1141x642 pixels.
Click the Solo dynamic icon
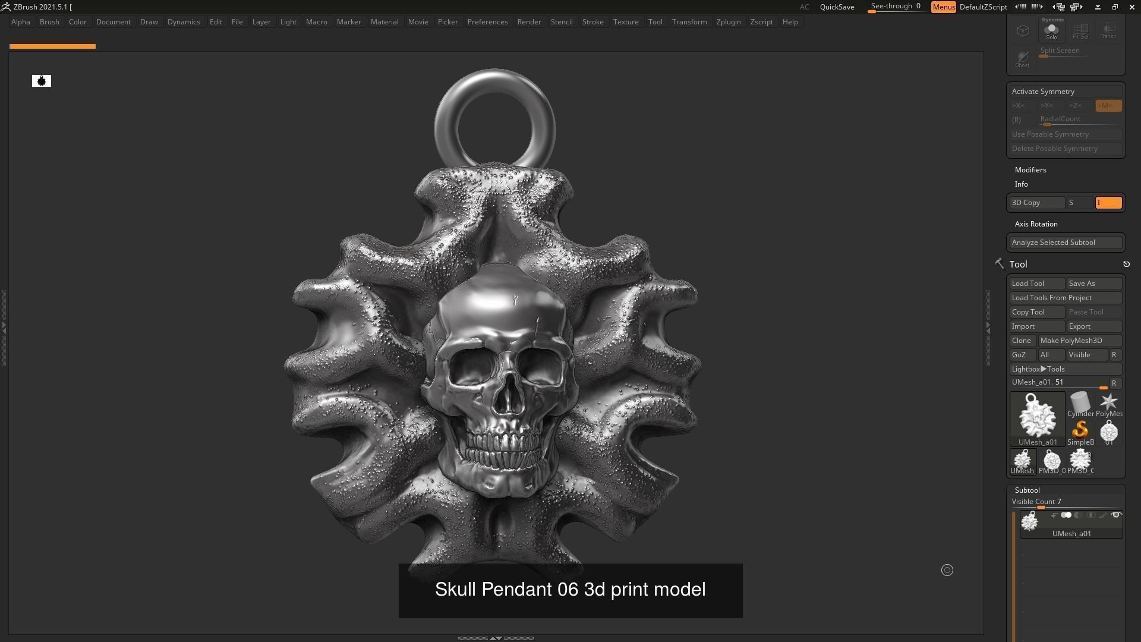tap(1051, 29)
